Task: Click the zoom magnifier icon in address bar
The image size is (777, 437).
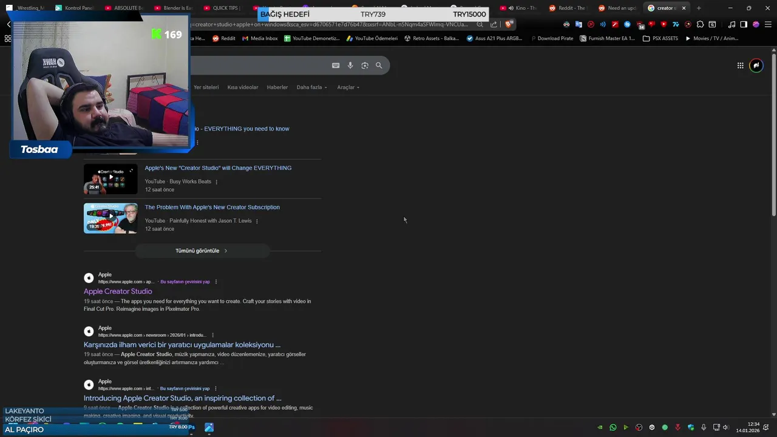Action: (x=480, y=24)
